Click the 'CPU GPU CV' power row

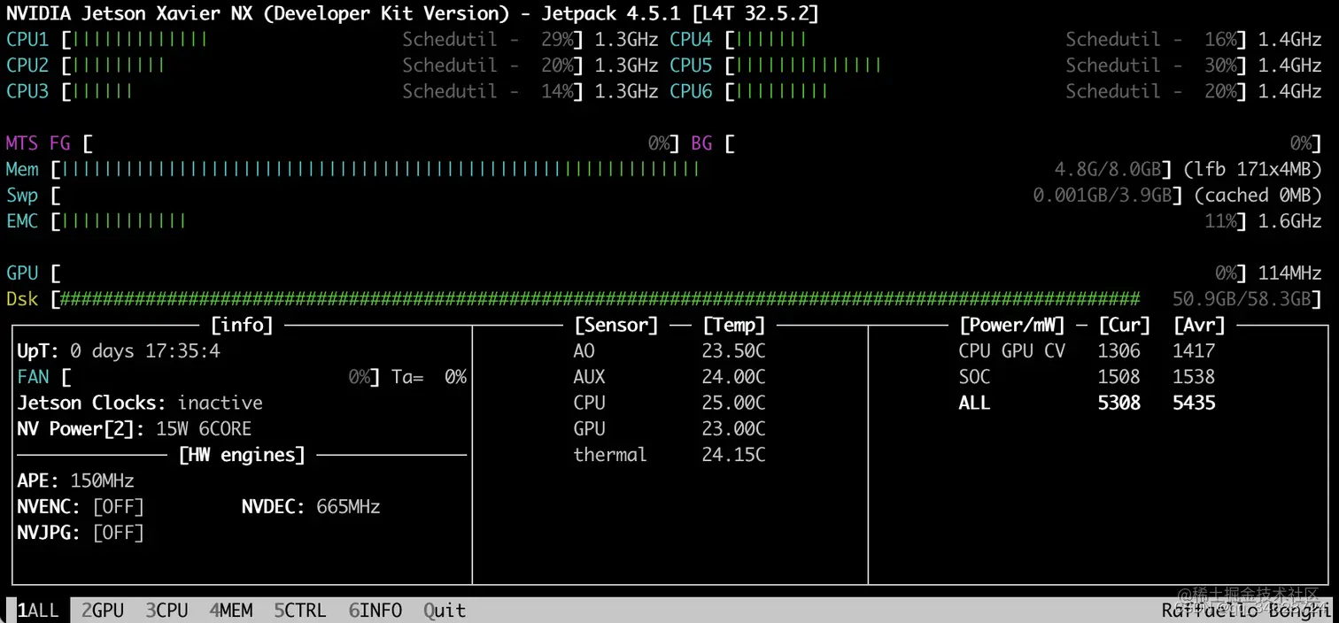(x=1087, y=351)
